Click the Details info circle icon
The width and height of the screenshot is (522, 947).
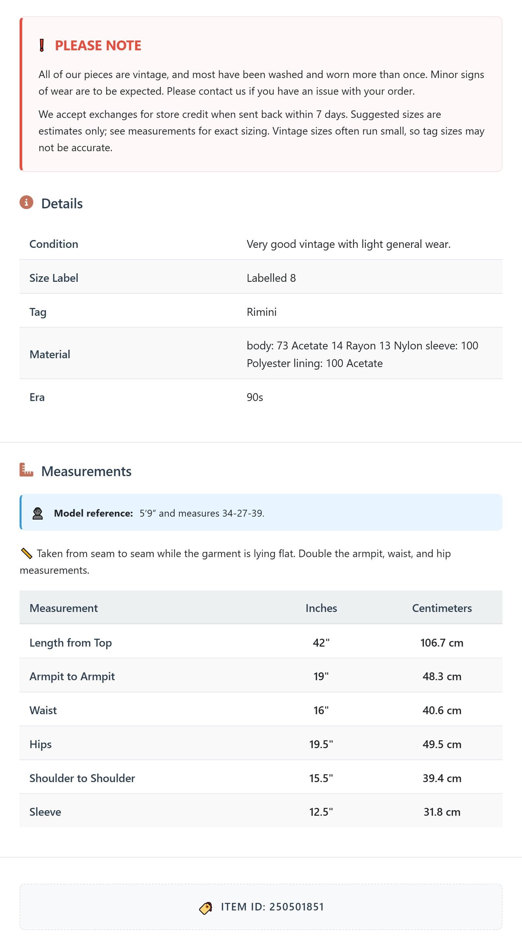click(26, 202)
